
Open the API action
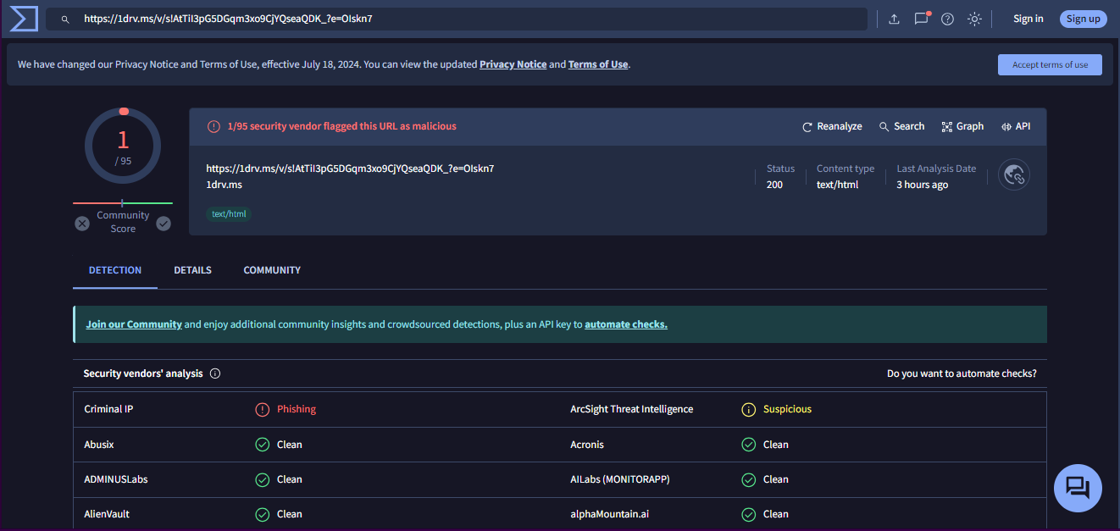point(1016,126)
